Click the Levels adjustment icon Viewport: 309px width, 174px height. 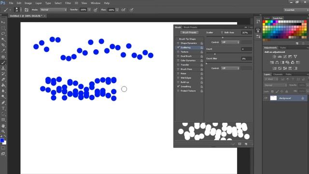[x=280, y=57]
